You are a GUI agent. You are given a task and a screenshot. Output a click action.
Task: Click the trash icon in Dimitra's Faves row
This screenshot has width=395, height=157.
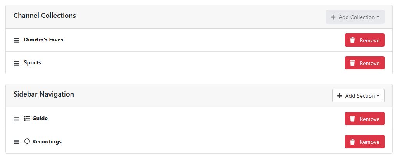point(352,40)
